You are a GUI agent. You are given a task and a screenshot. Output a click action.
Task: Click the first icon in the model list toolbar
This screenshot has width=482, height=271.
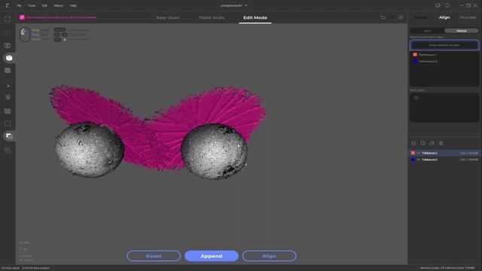(413, 143)
